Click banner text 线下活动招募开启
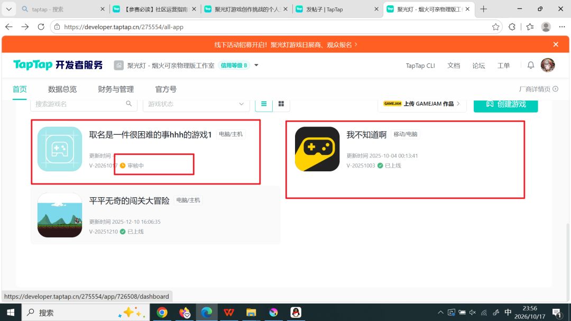Screen dimensions: 571x321 (x=241, y=45)
